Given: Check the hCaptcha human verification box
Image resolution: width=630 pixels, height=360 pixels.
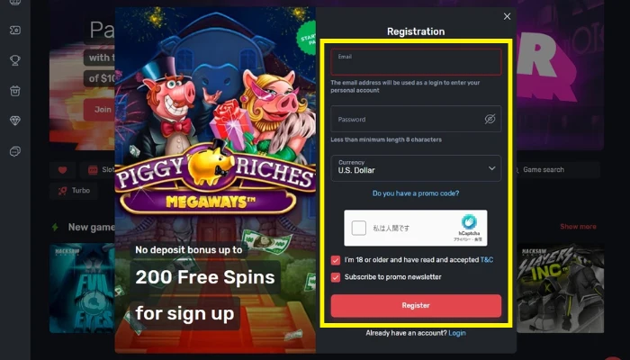Looking at the screenshot, I should click(359, 229).
